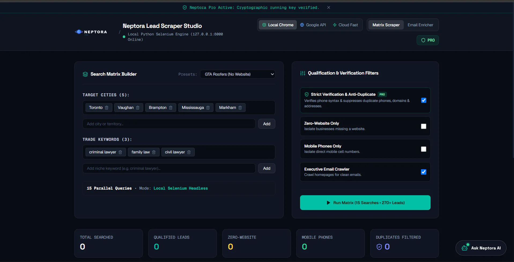Click 'TARGET CITIES (5):' label

click(106, 95)
